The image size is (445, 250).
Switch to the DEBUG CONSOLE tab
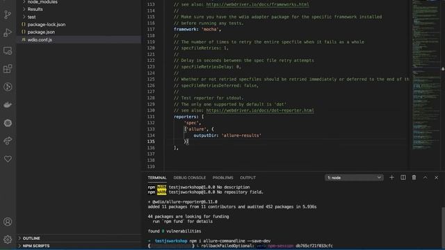pos(190,178)
